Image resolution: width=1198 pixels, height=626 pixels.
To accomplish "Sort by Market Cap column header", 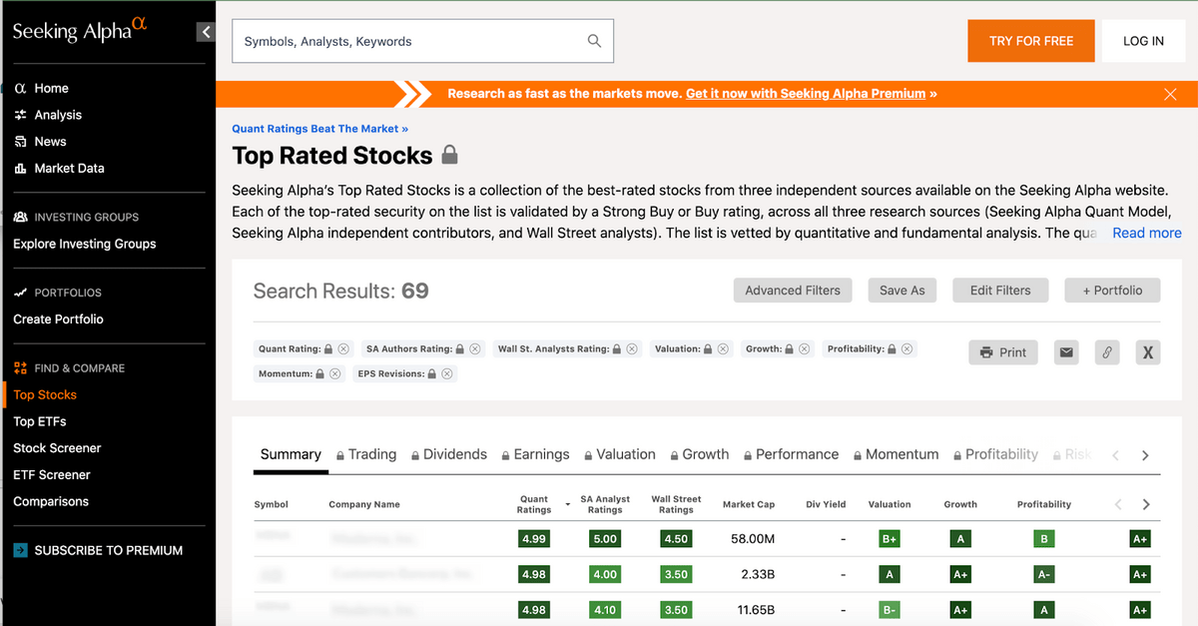I will tap(749, 504).
